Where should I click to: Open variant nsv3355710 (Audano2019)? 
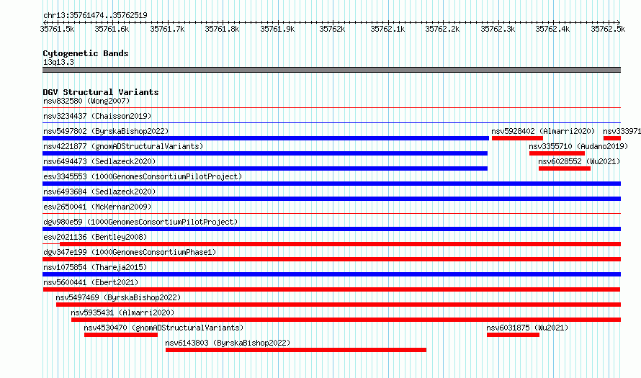[x=578, y=146]
